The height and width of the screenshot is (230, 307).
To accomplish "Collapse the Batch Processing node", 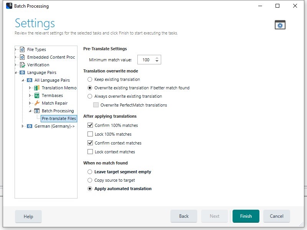I will pyautogui.click(x=30, y=111).
